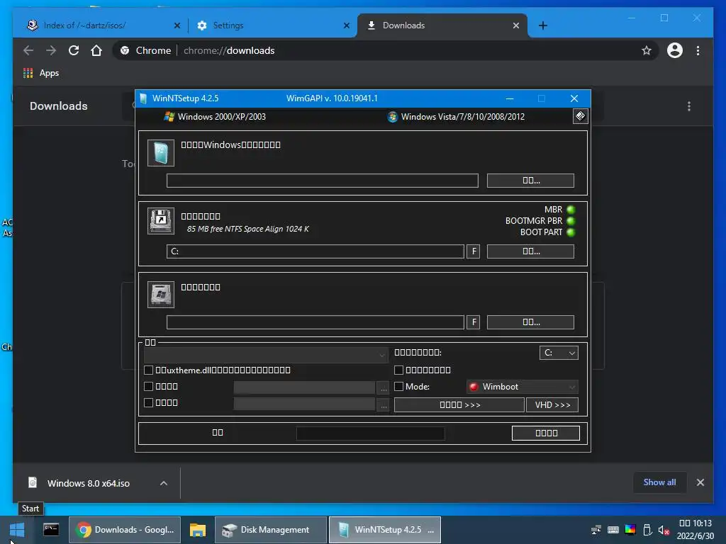Click Chrome back navigation arrow
The image size is (726, 544).
[x=28, y=50]
